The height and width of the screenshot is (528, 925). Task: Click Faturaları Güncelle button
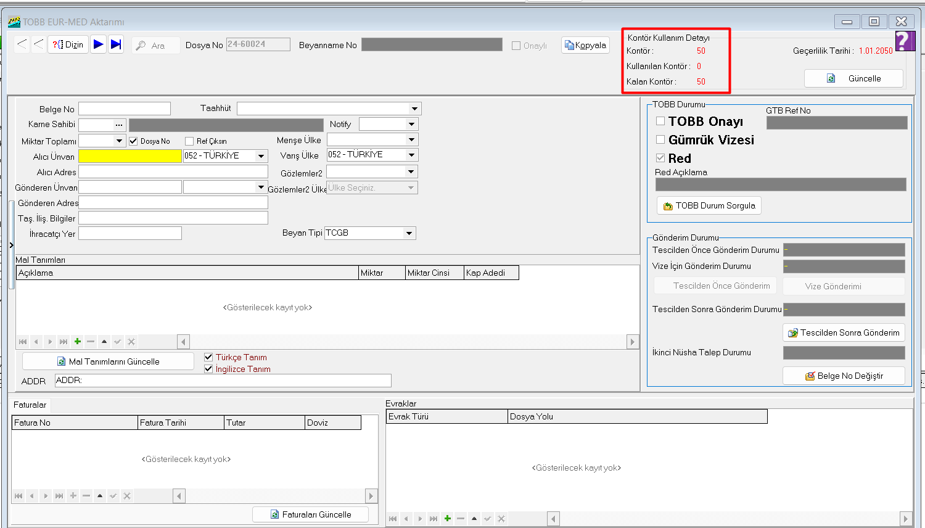311,514
